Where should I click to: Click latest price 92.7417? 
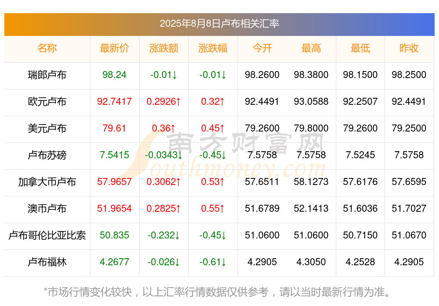pos(114,101)
